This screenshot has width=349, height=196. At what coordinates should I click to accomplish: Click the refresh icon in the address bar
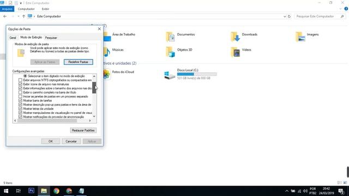[289, 16]
